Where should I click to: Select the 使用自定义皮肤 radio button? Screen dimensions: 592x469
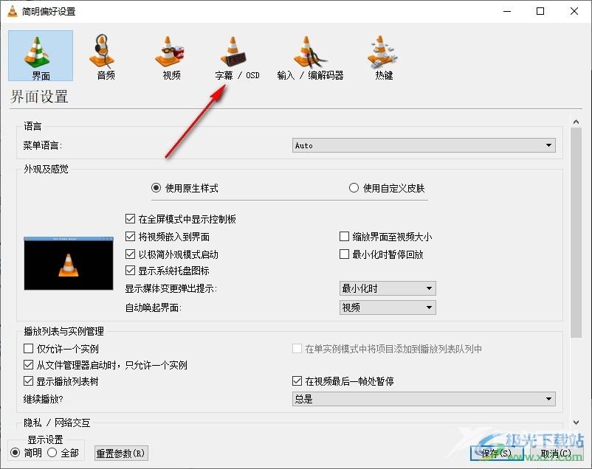point(354,188)
